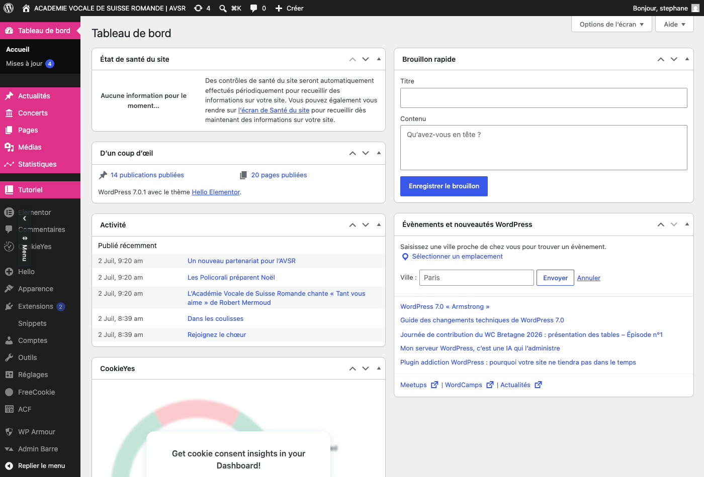This screenshot has height=477, width=704.
Task: Click the Réglages sliders icon
Action: [x=9, y=375]
